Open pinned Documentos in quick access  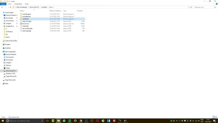tap(10, 21)
